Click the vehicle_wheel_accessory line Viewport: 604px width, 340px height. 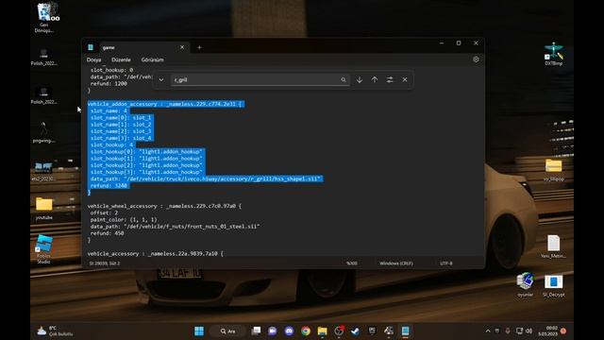(164, 206)
